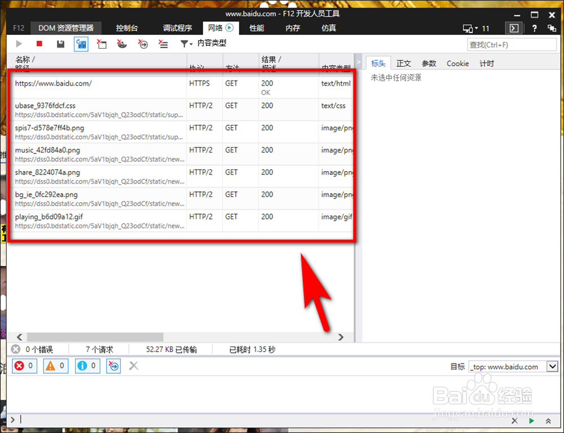Focus the console command input line
Screen dimensions: 564x433
(259, 419)
